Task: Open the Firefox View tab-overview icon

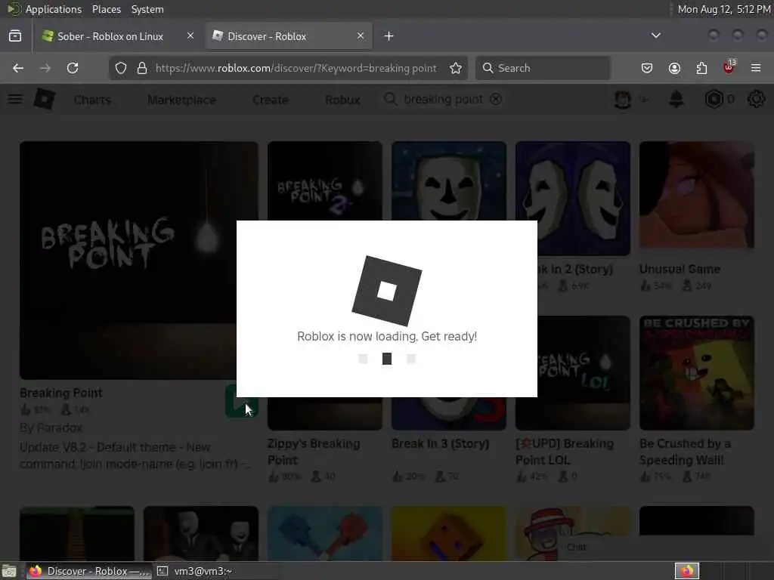Action: [15, 36]
